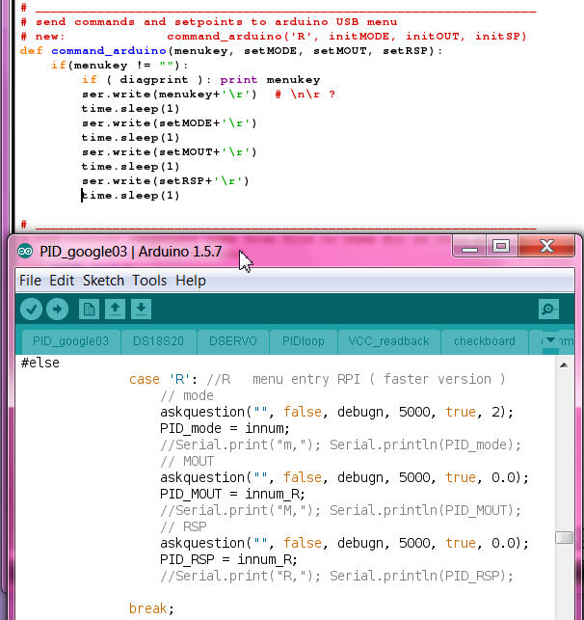584x620 pixels.
Task: Open the Sketch menu
Action: (x=103, y=281)
